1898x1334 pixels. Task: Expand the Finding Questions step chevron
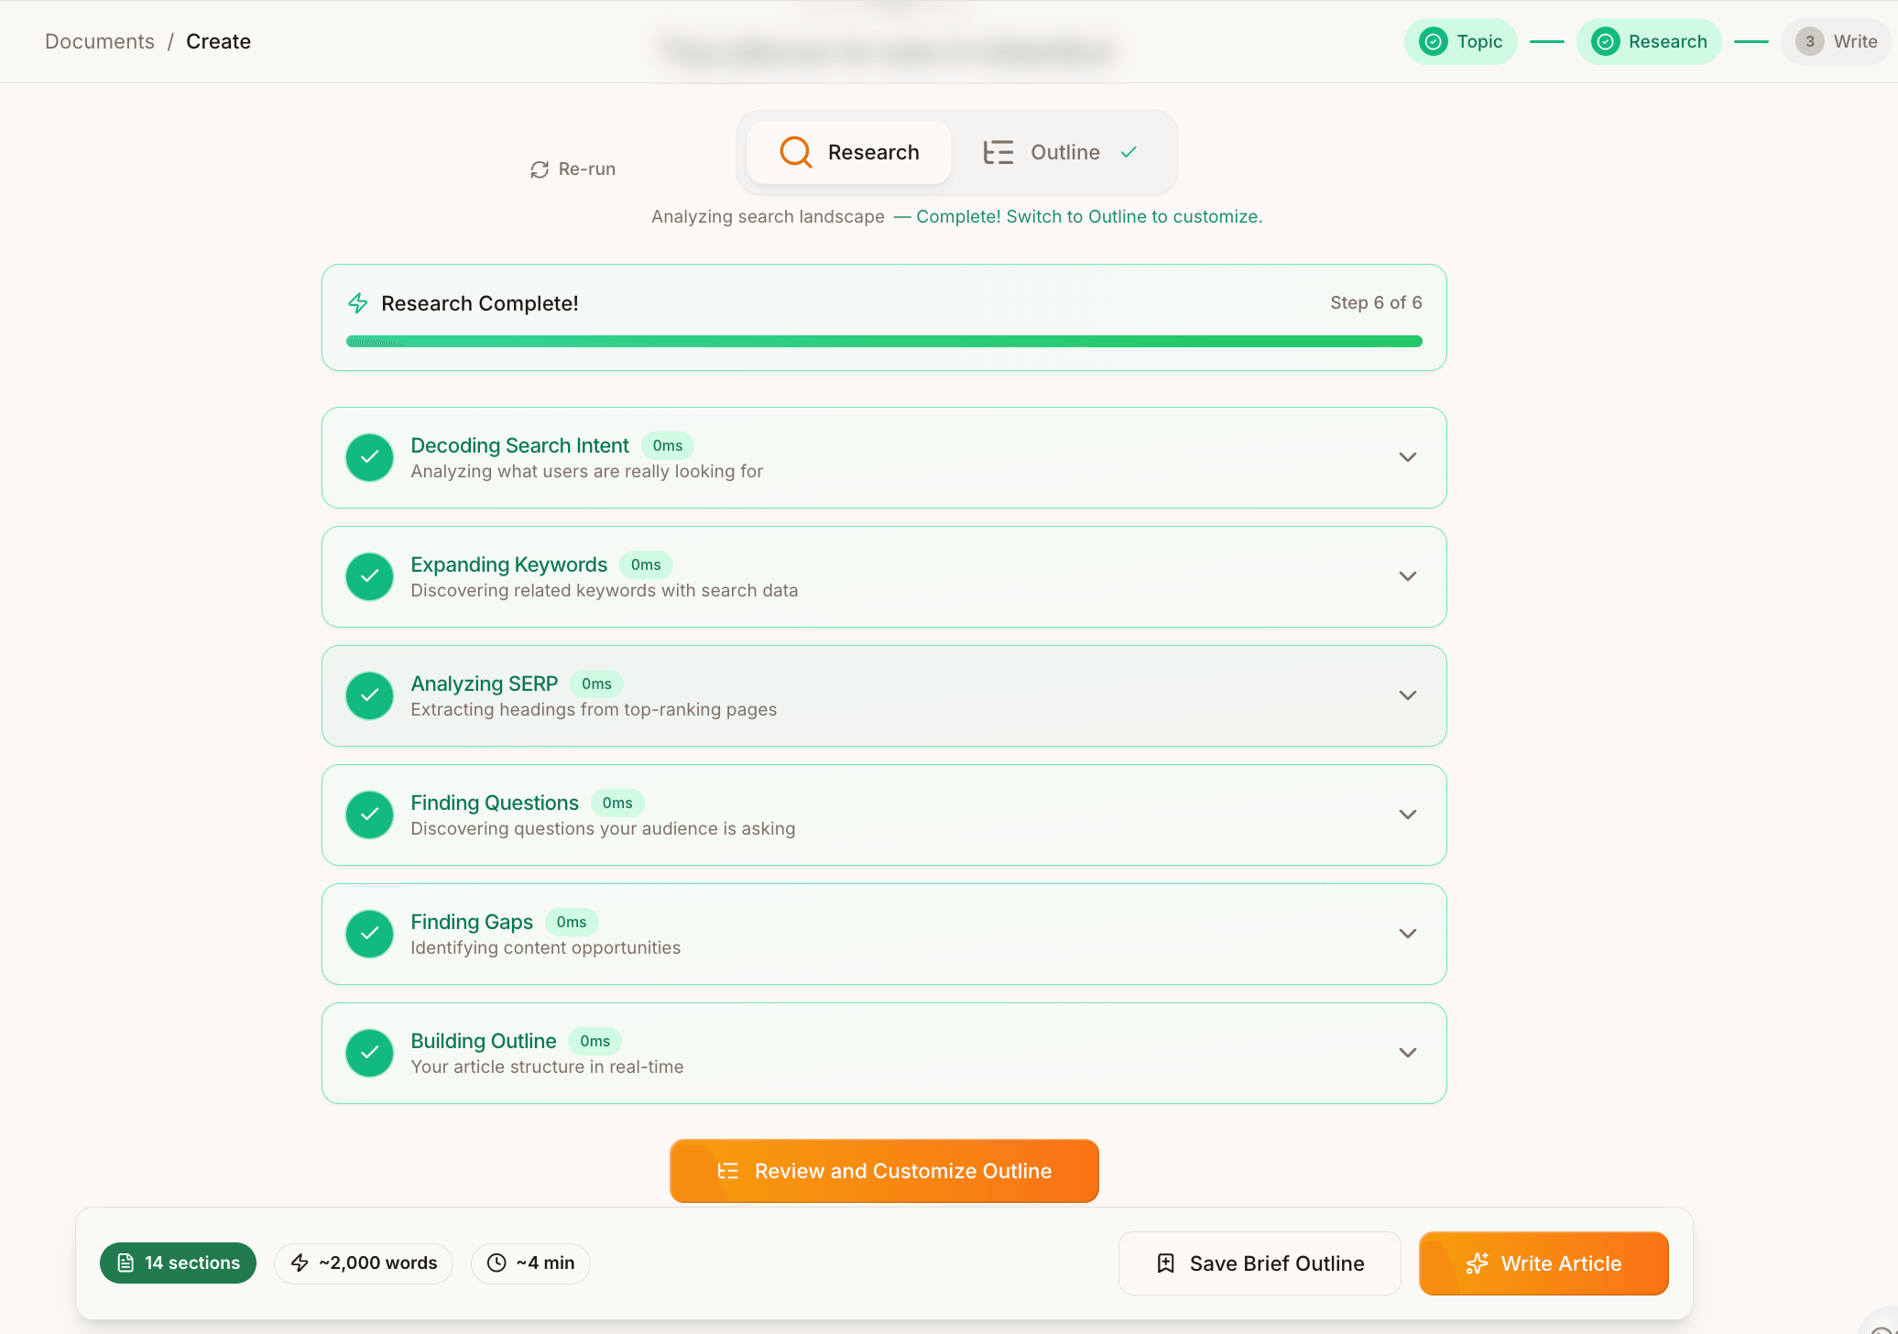pos(1407,815)
